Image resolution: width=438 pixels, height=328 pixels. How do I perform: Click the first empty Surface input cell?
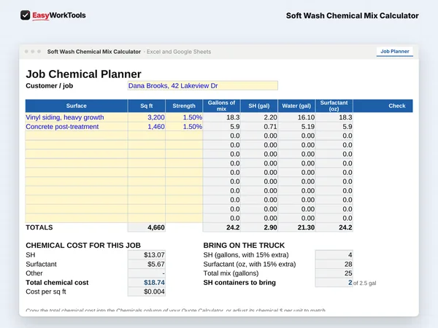[76, 136]
